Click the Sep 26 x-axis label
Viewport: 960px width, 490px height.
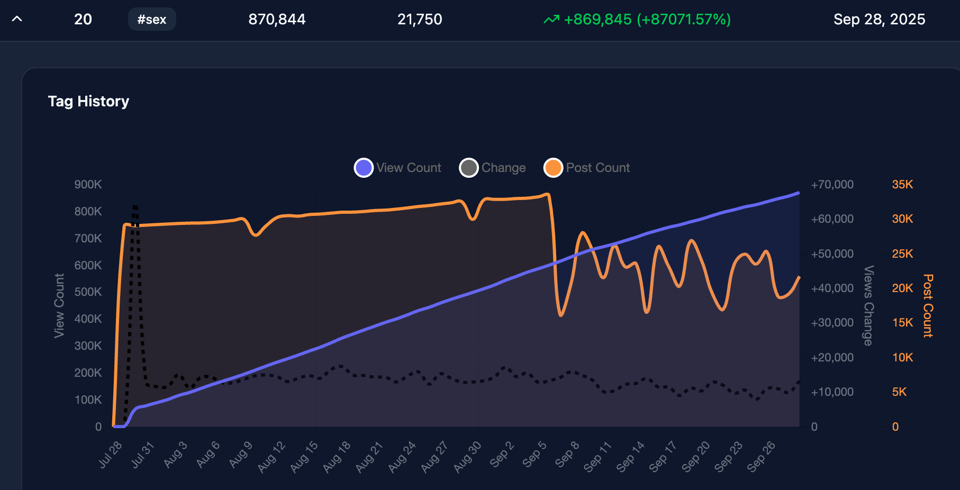point(761,456)
